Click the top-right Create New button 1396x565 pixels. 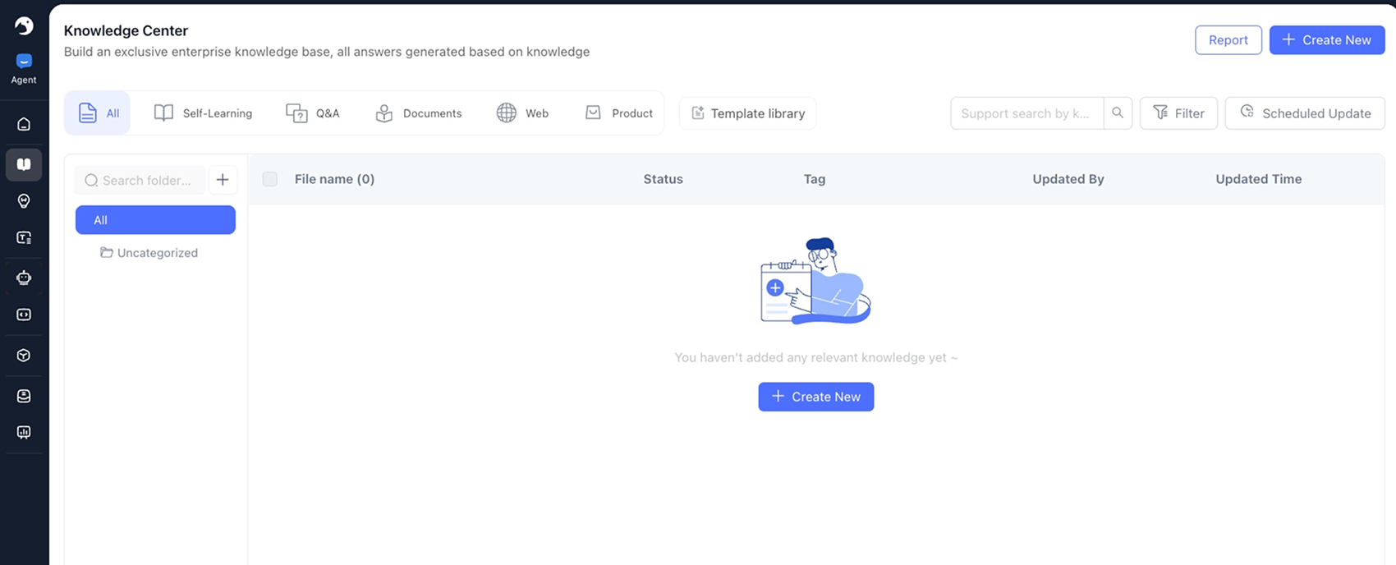tap(1327, 40)
